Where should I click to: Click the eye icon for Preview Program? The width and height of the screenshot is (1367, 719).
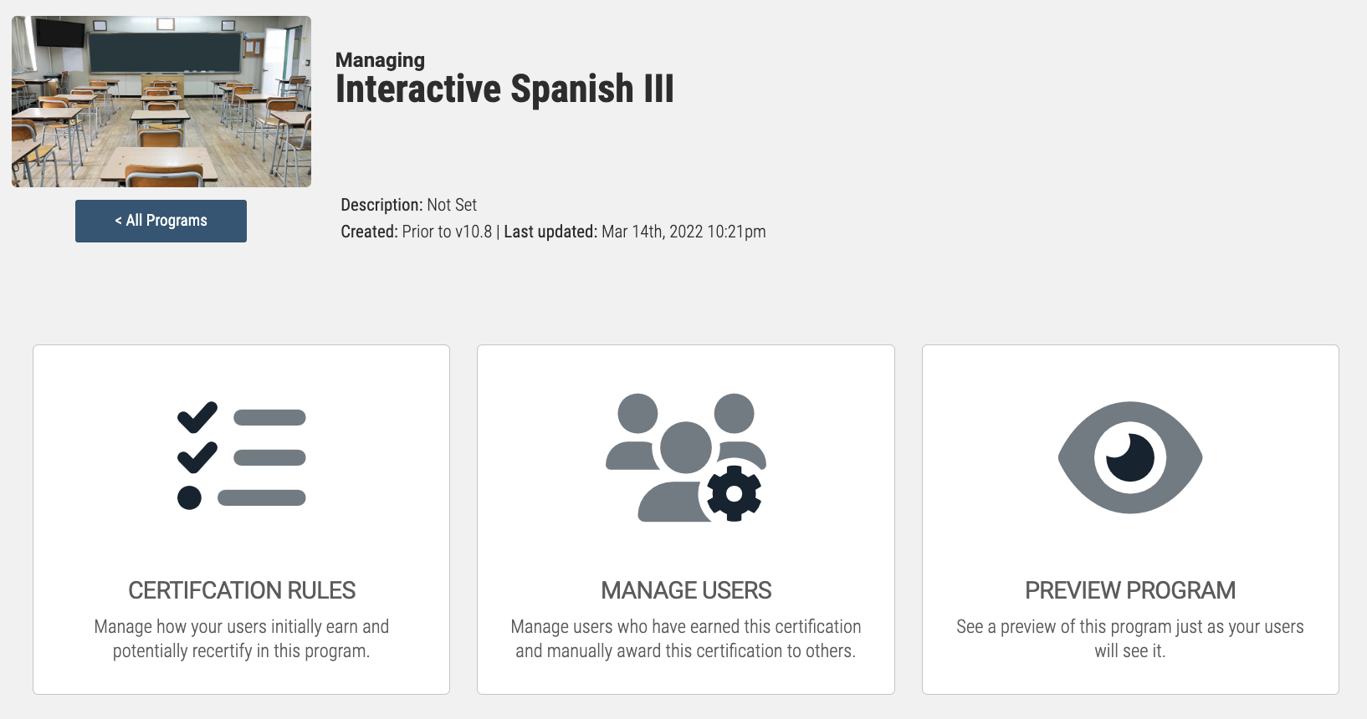click(x=1130, y=457)
